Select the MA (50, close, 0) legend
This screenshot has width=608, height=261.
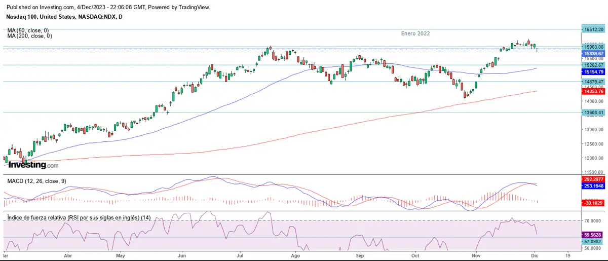(x=29, y=30)
